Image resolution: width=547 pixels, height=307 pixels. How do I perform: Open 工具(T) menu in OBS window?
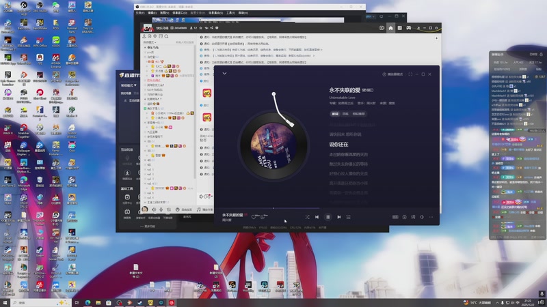click(230, 13)
